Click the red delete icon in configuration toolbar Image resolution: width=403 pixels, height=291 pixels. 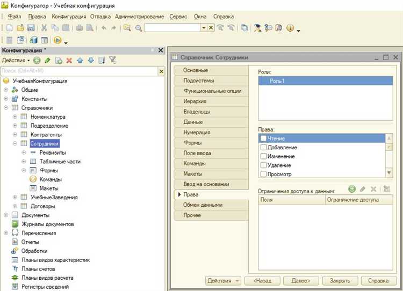[69, 61]
